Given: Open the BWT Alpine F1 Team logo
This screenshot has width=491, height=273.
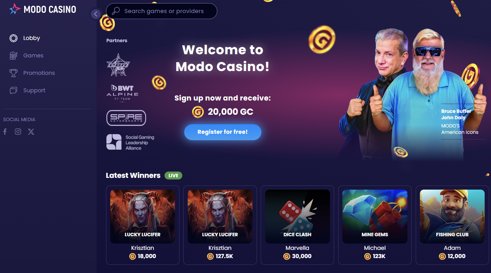Looking at the screenshot, I should tap(122, 93).
